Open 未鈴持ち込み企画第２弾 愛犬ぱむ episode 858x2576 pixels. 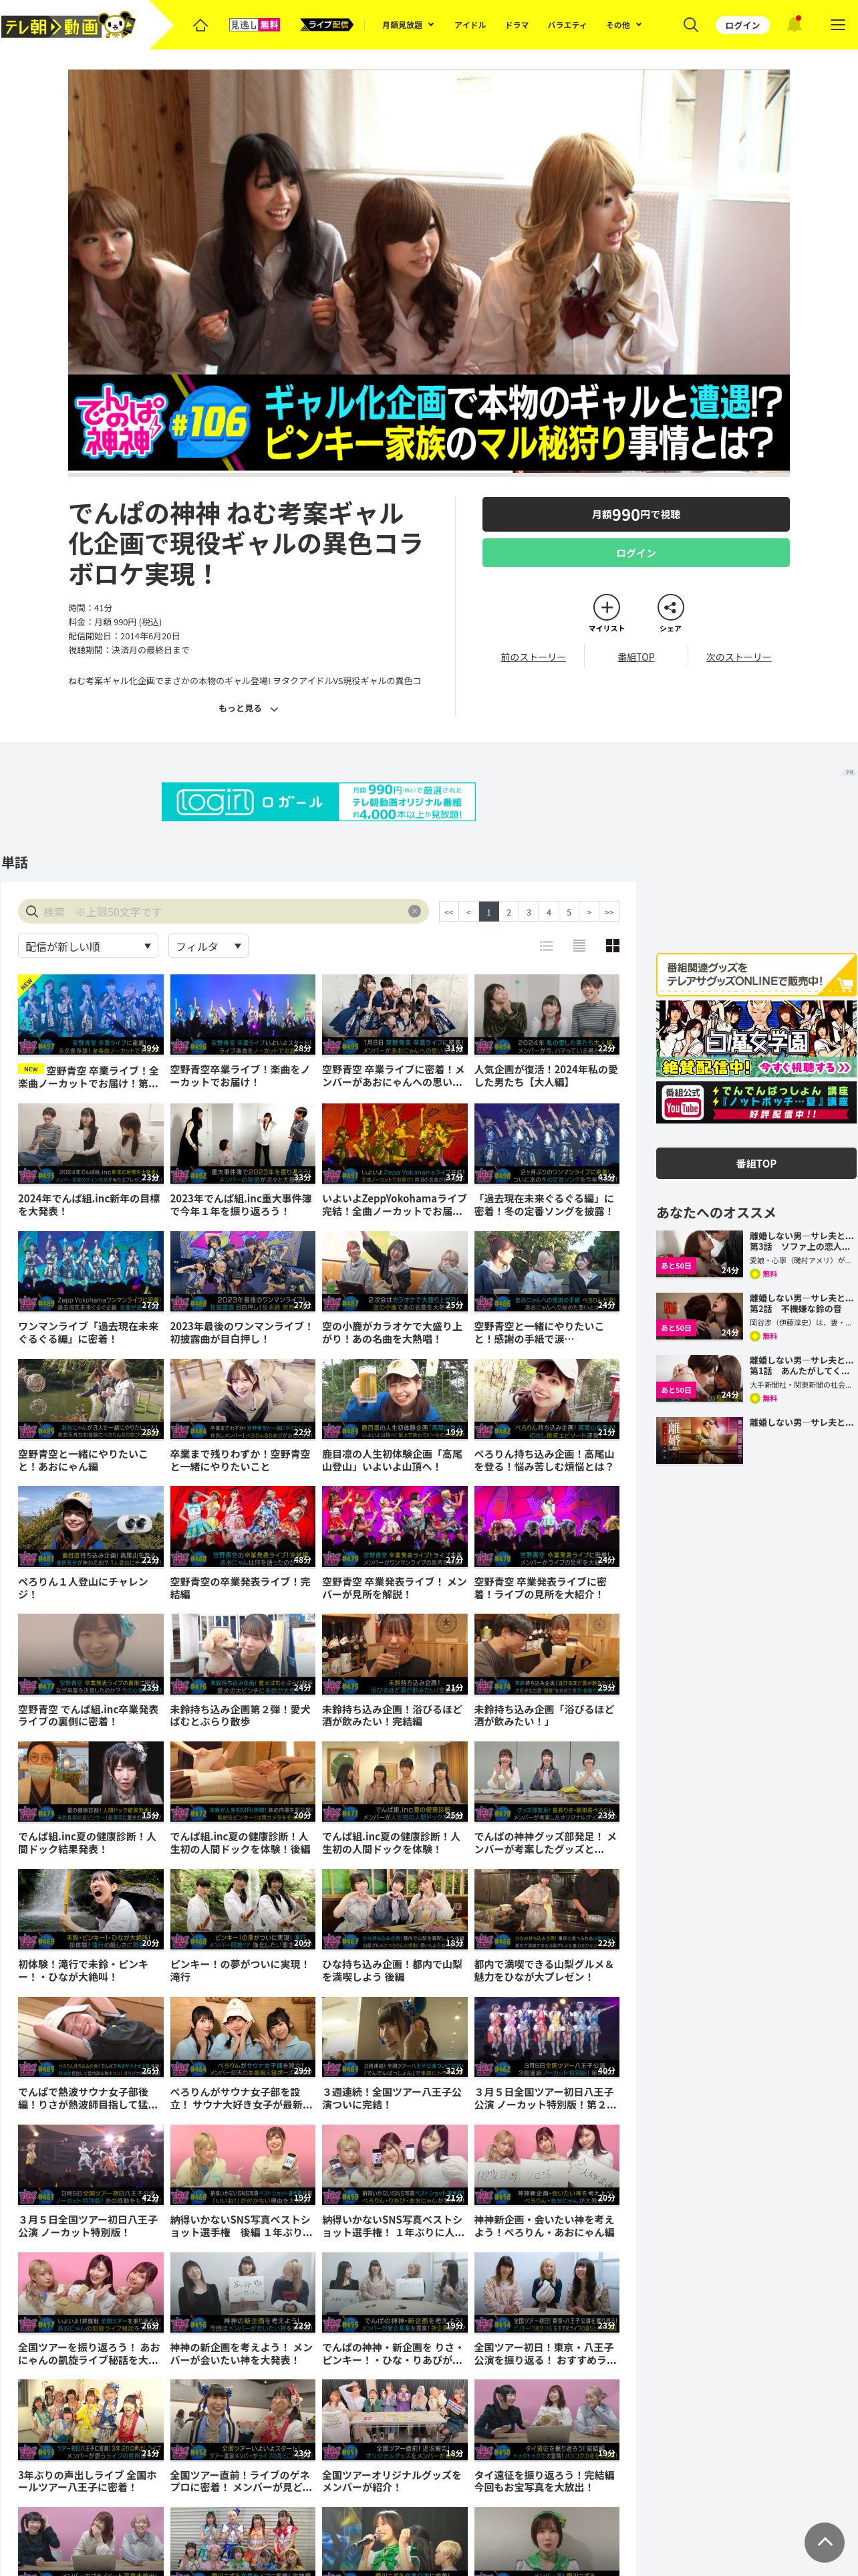point(243,1672)
